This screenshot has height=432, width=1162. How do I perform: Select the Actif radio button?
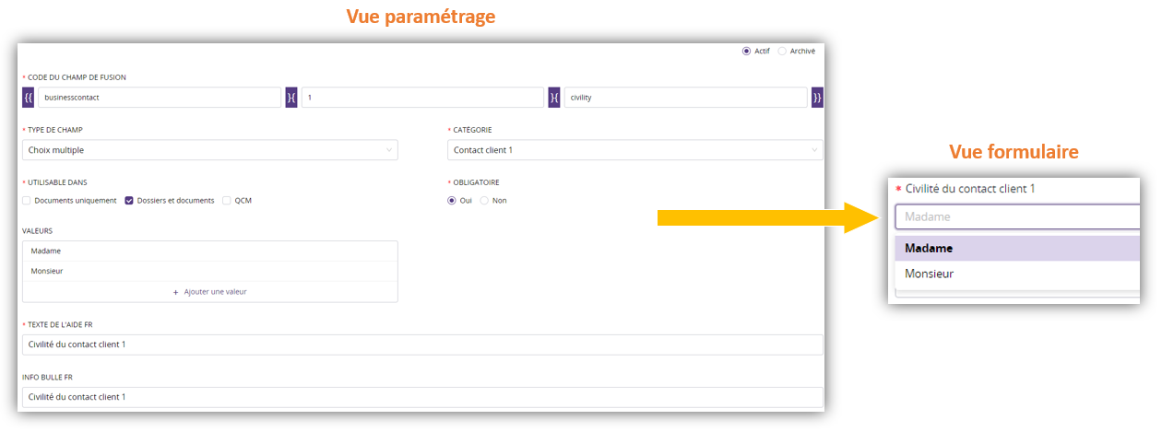(746, 52)
